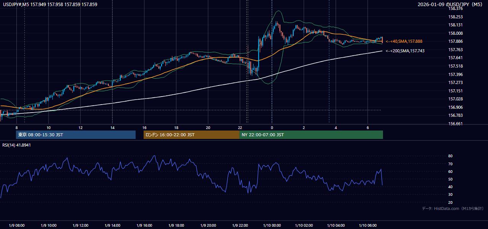Click price axis label 158.376
The width and height of the screenshot is (488, 229).
tap(456, 8)
